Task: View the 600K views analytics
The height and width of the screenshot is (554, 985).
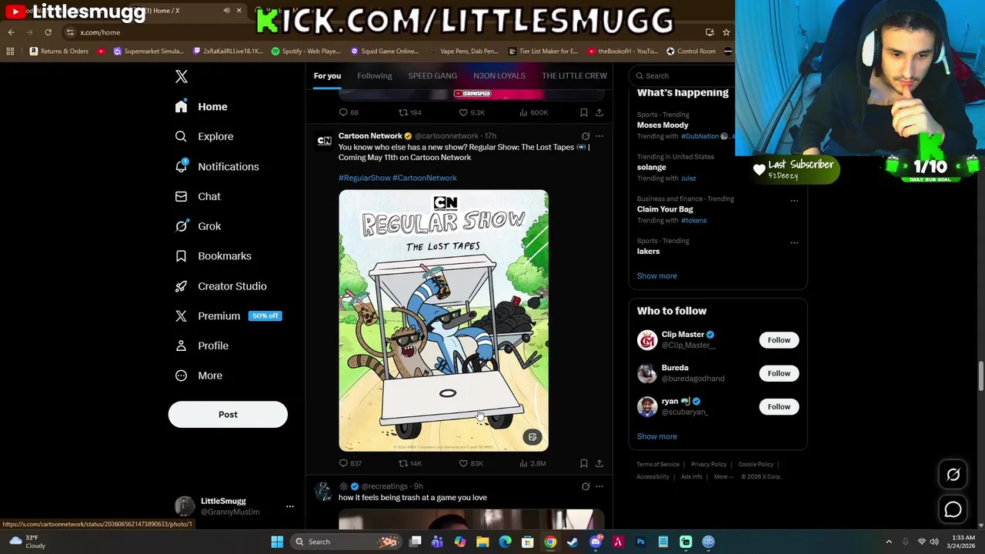Action: [533, 112]
